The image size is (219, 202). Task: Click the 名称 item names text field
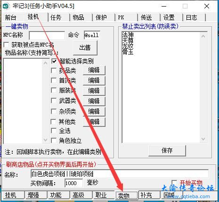[120, 174]
